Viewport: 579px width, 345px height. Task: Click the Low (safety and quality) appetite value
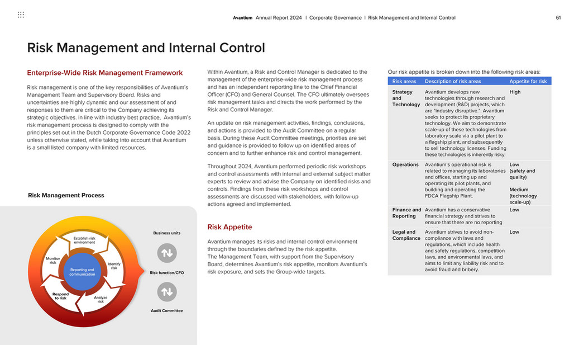pyautogui.click(x=522, y=171)
